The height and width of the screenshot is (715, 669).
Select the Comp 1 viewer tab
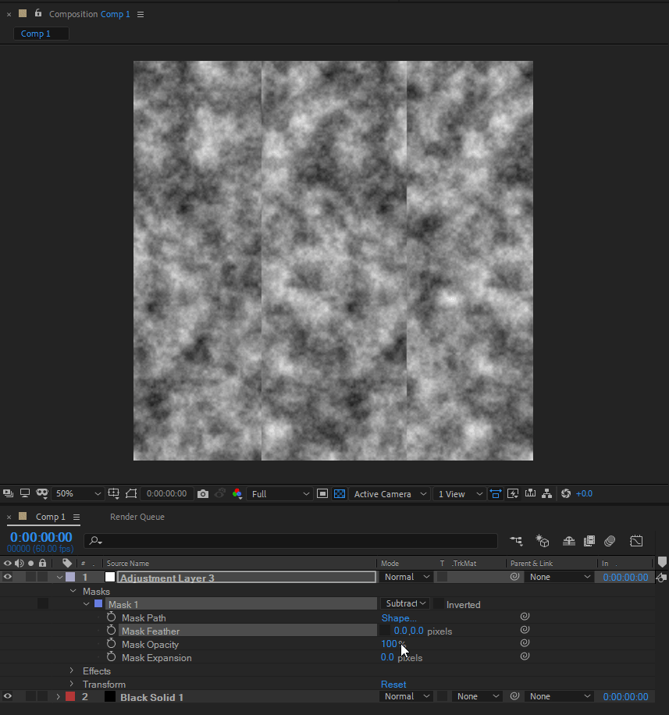pyautogui.click(x=41, y=34)
